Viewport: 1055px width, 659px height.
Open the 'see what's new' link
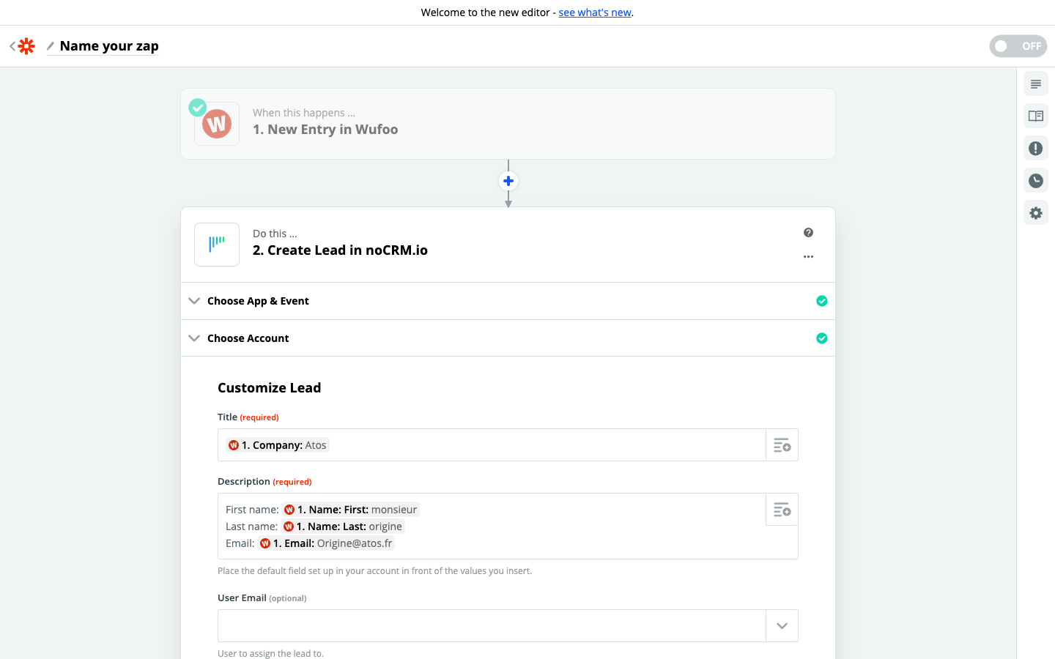594,12
